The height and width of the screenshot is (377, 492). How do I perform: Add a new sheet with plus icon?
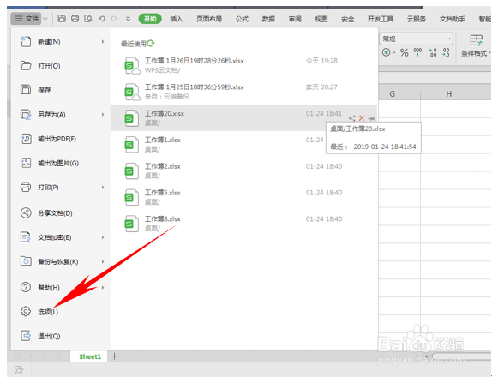[115, 356]
